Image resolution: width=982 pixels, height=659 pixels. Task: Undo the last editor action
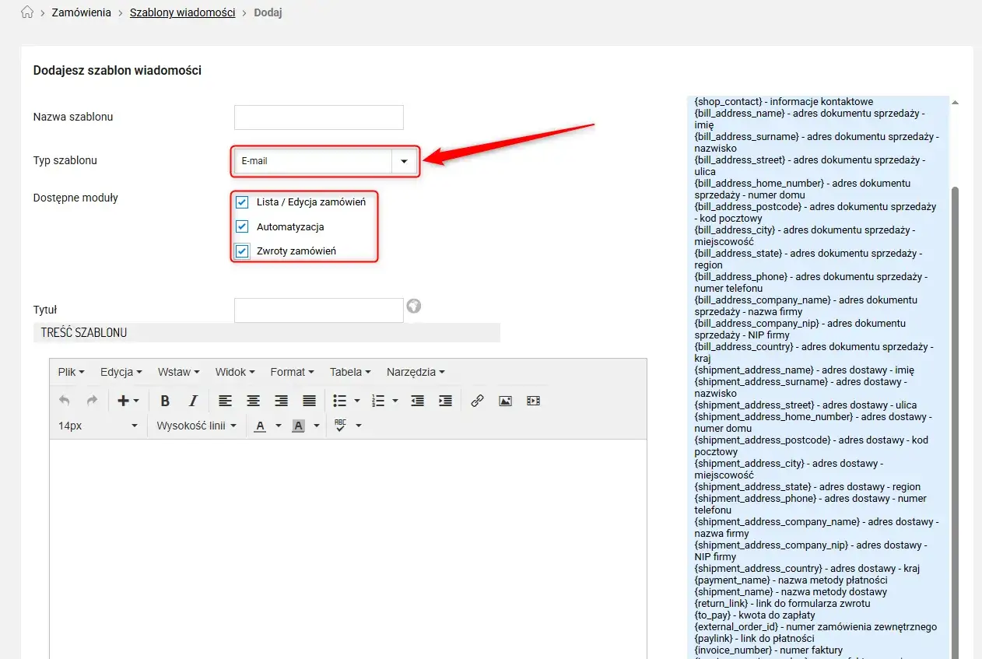65,401
